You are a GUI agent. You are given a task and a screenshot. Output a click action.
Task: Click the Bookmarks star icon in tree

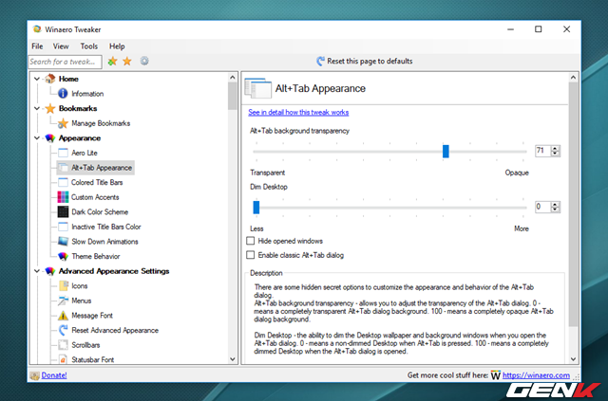coord(50,108)
